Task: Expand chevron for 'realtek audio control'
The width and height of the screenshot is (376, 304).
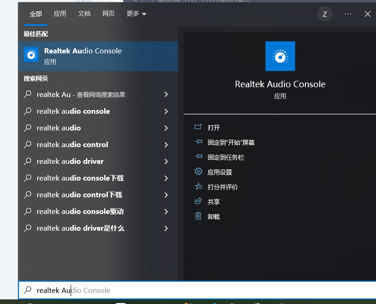Action: 166,145
